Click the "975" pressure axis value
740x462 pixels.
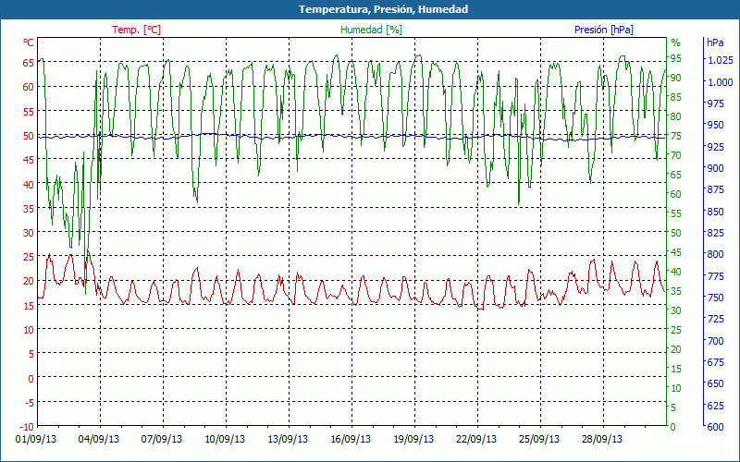coord(715,103)
